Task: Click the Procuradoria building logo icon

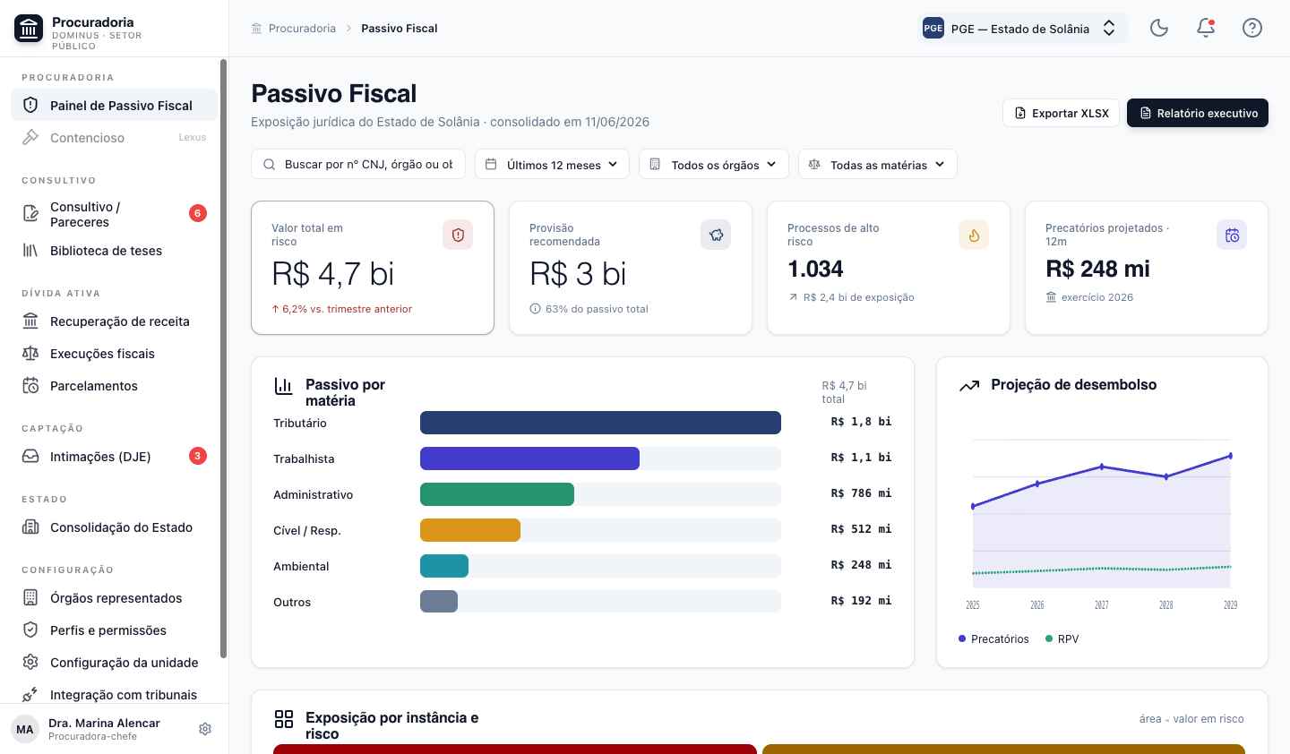Action: click(x=29, y=29)
